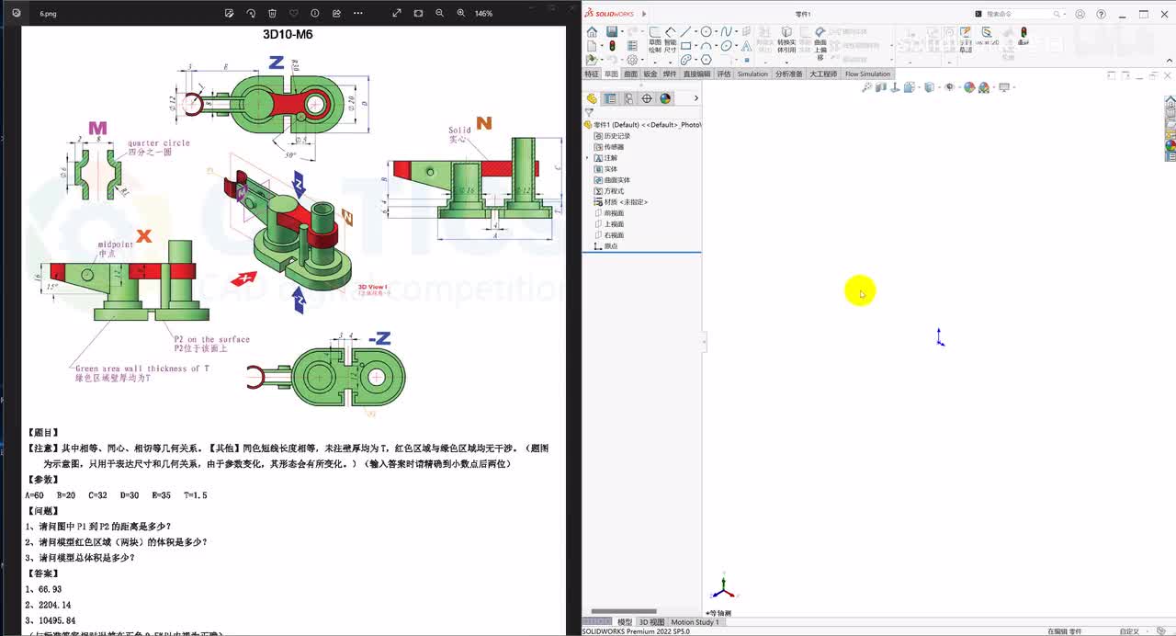1176x636 pixels.
Task: Click Convert Entities (转换实体引用)
Action: coord(786,38)
